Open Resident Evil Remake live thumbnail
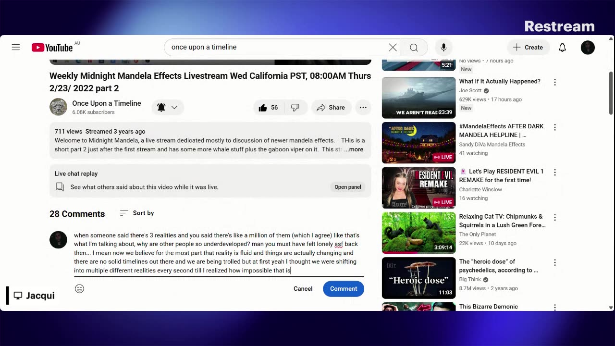This screenshot has width=615, height=346. coord(418,188)
